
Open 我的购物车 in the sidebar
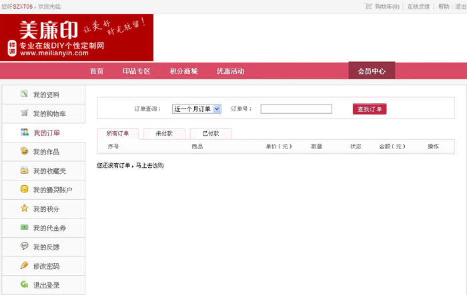point(43,114)
